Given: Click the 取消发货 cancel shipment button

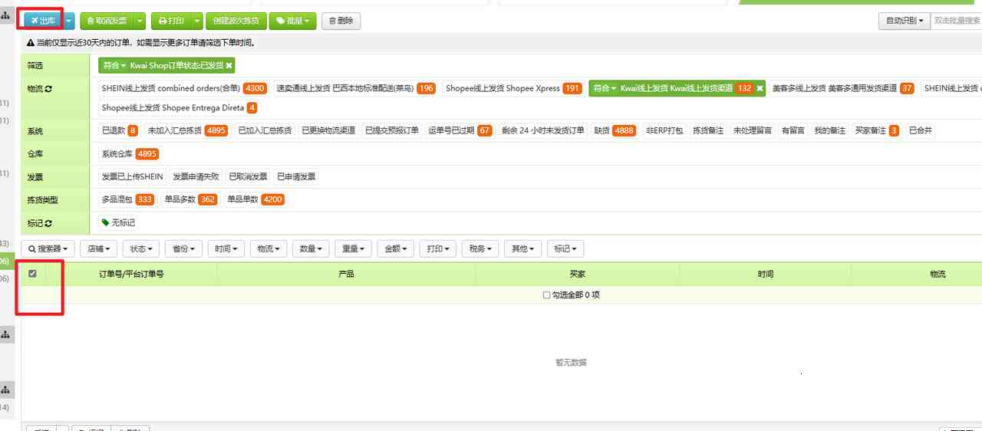Looking at the screenshot, I should click(107, 21).
